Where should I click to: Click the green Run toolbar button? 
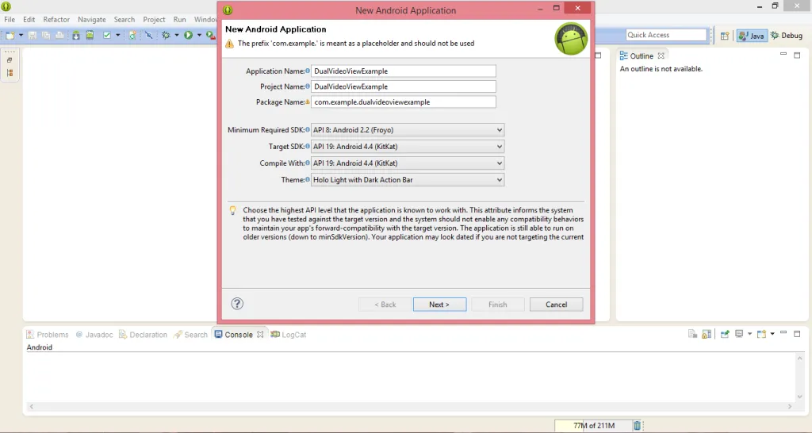(188, 35)
